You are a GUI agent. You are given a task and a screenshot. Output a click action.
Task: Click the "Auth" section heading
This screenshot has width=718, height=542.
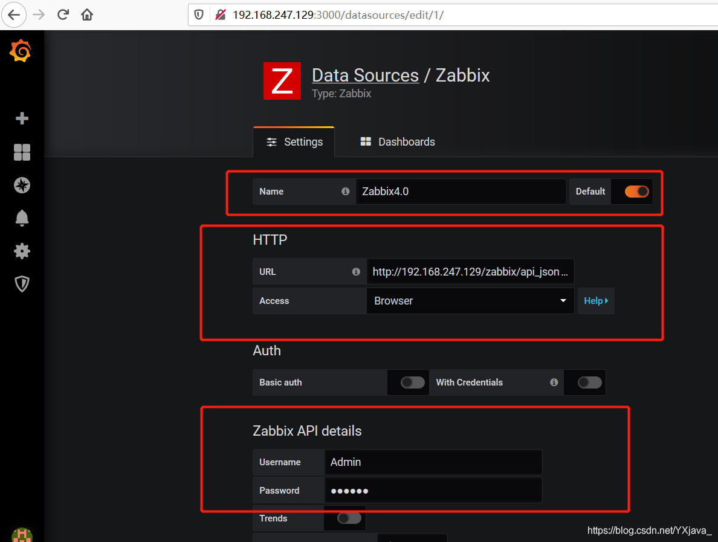pyautogui.click(x=267, y=350)
